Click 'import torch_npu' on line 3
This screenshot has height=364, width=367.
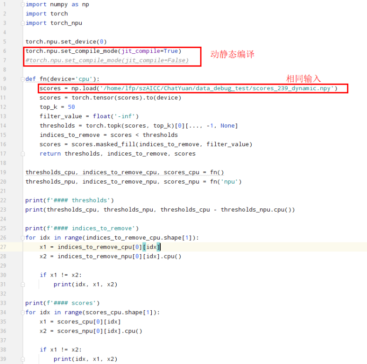click(x=54, y=23)
